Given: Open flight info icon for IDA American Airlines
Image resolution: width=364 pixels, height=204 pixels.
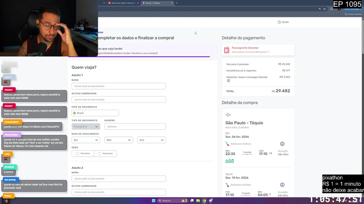Looking at the screenshot, I should [282, 144].
